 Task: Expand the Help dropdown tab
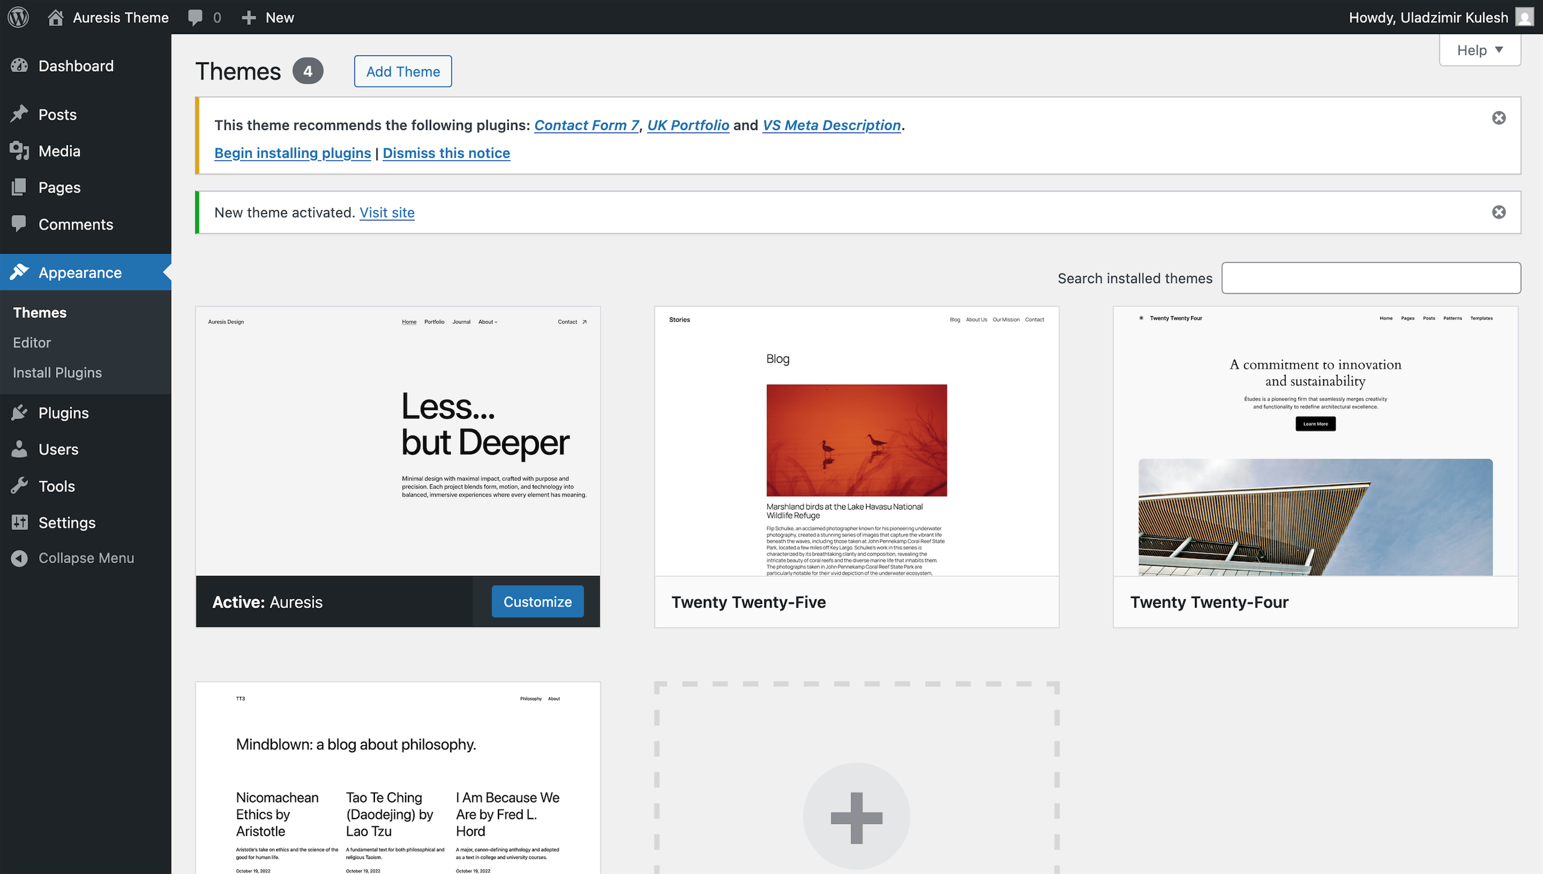coord(1480,50)
